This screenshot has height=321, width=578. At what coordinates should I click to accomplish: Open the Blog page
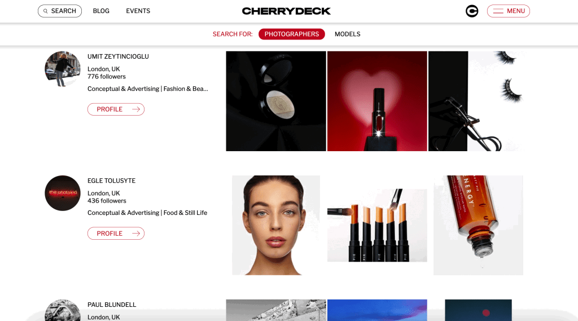coord(101,11)
